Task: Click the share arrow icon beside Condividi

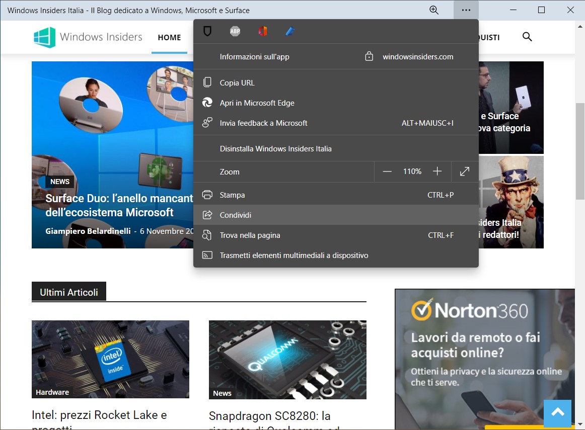Action: pyautogui.click(x=207, y=215)
